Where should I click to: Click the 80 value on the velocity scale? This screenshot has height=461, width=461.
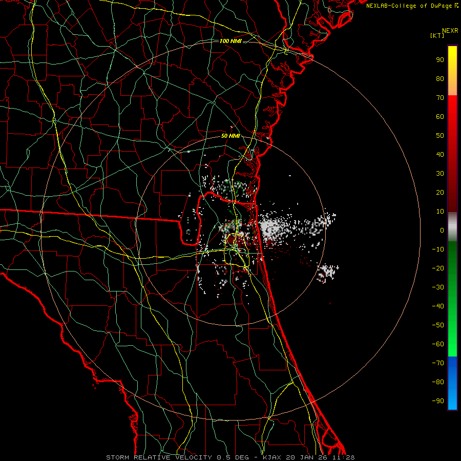coord(440,78)
